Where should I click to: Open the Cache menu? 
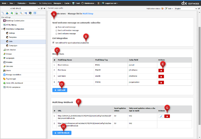pos(68,3)
